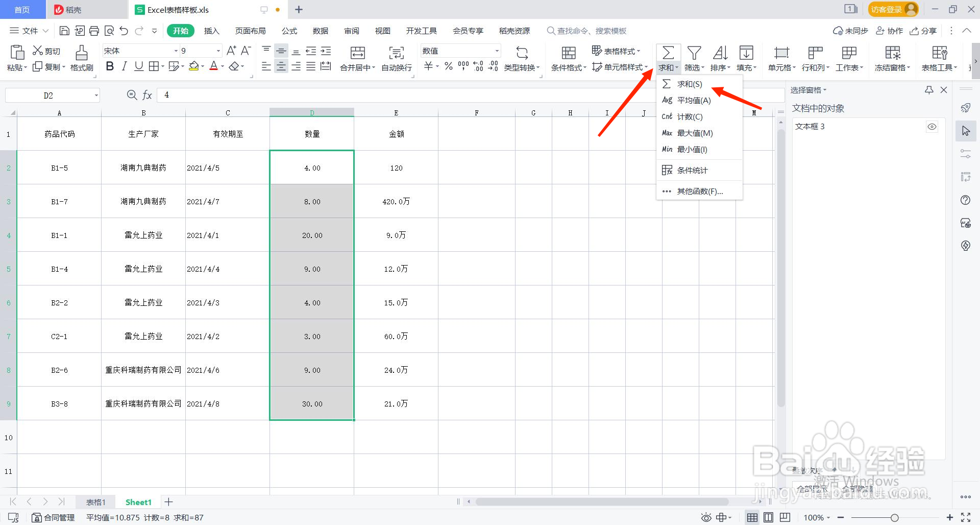This screenshot has height=525, width=980.
Task: Click the Format Painter (格式刷) icon
Action: (x=82, y=53)
